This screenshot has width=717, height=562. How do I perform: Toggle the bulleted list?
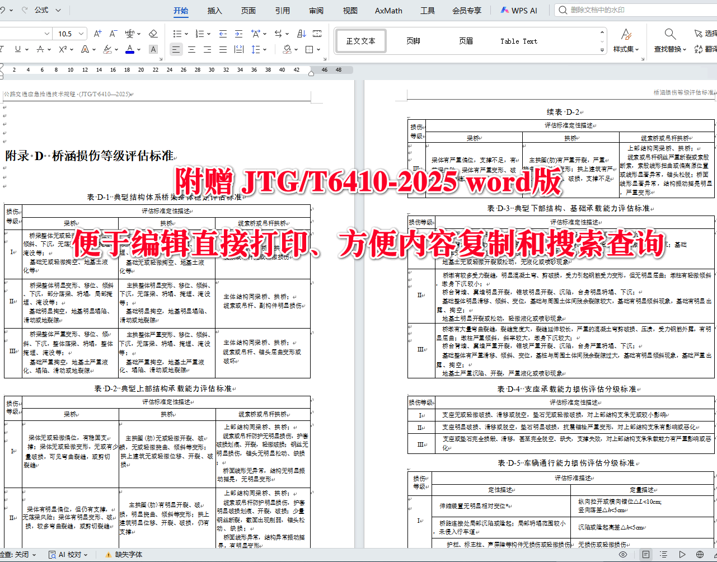tap(177, 34)
